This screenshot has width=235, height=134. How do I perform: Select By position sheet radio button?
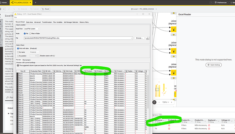click(x=18, y=56)
